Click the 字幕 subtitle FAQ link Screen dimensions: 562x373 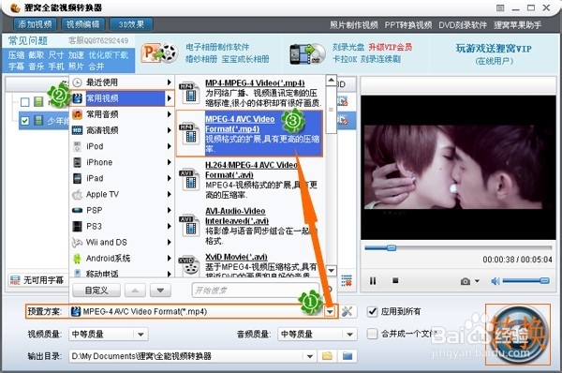click(17, 67)
